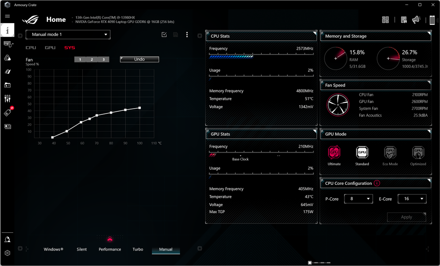Select fan preset 3
This screenshot has height=266, width=440.
104,59
